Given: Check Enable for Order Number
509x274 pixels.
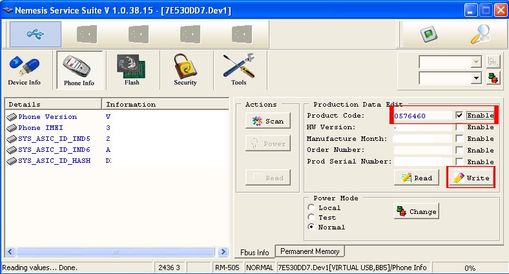Looking at the screenshot, I should (459, 150).
